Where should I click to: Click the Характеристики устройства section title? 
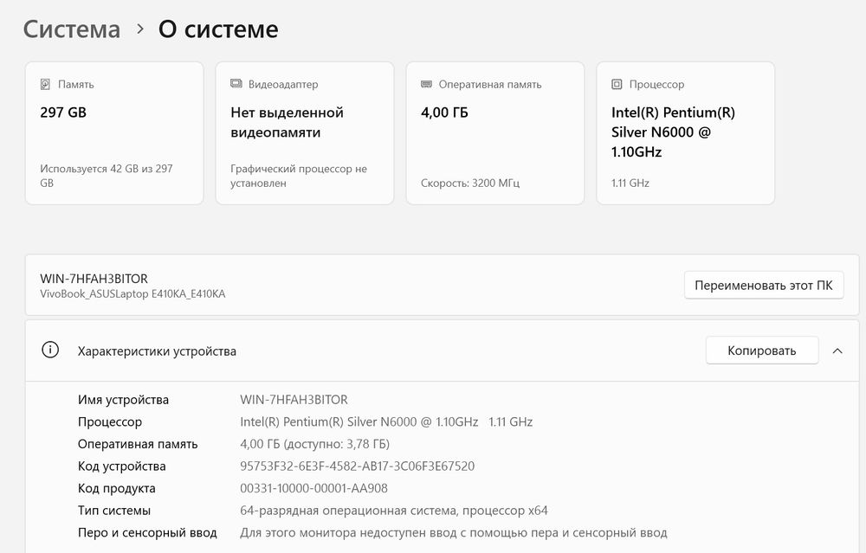(x=157, y=351)
